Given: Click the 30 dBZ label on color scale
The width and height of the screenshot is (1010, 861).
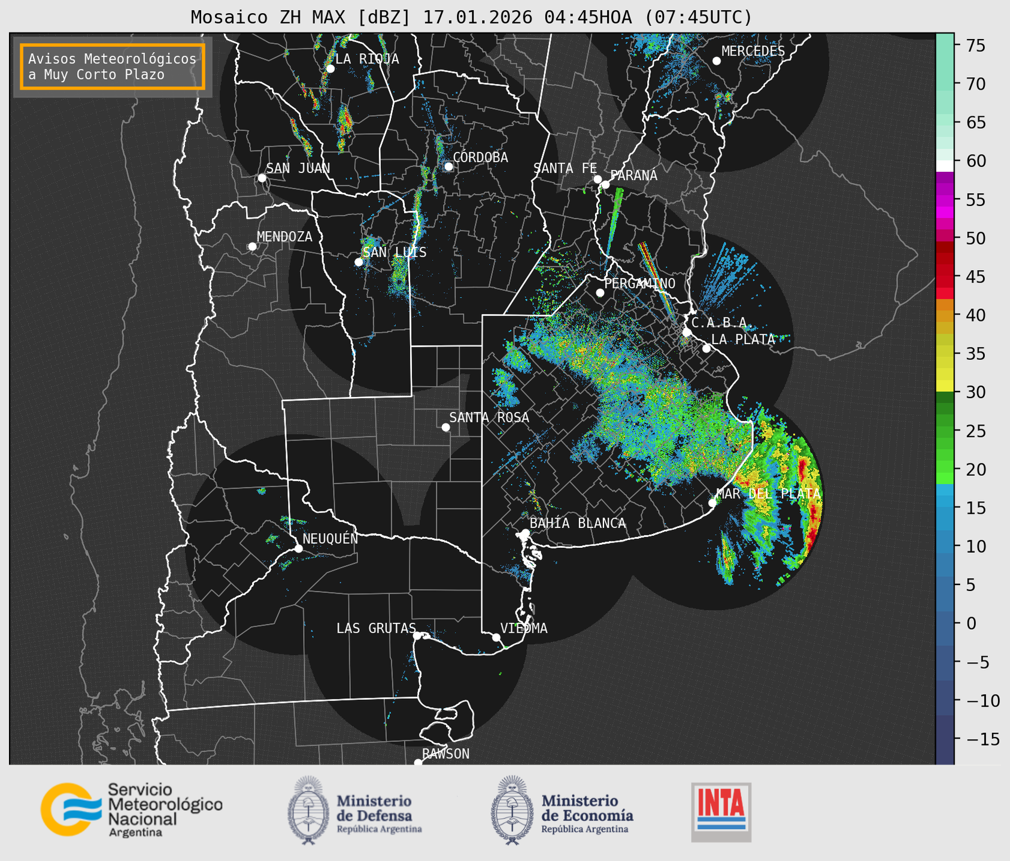Looking at the screenshot, I should click(x=975, y=392).
